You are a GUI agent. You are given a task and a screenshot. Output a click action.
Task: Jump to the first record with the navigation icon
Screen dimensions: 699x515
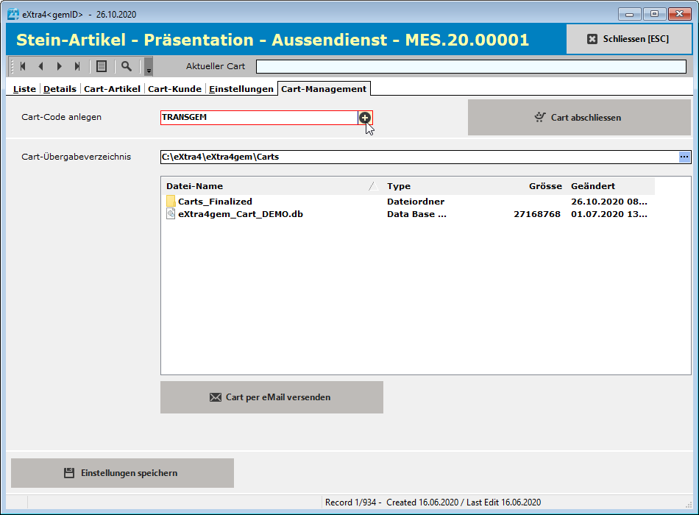(23, 66)
